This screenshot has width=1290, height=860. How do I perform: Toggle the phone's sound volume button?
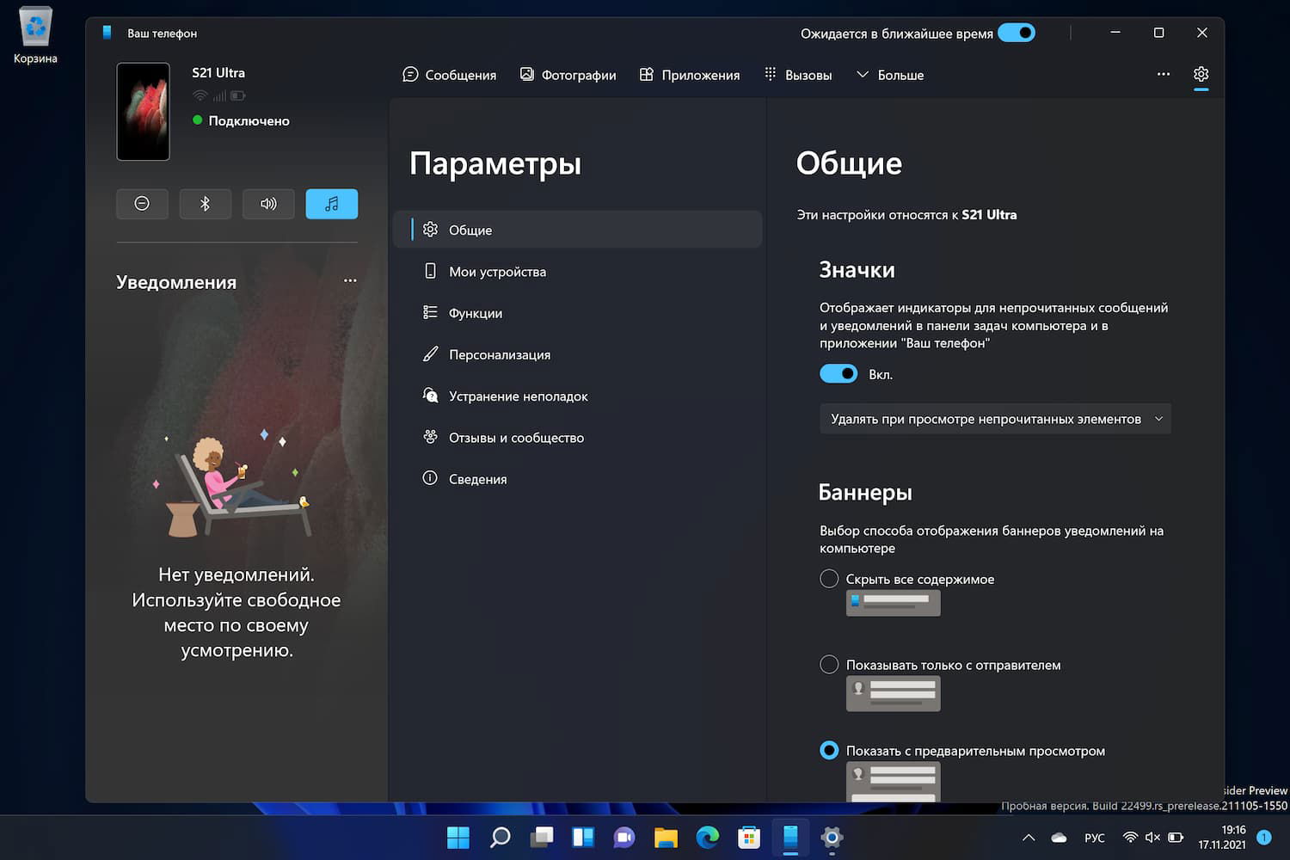(x=268, y=204)
